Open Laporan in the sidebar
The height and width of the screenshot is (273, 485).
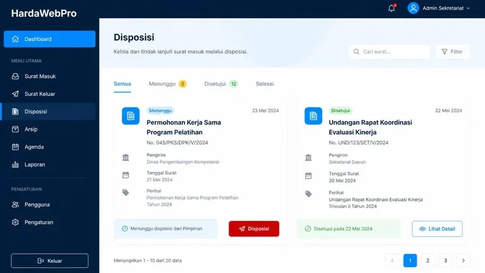point(49,164)
